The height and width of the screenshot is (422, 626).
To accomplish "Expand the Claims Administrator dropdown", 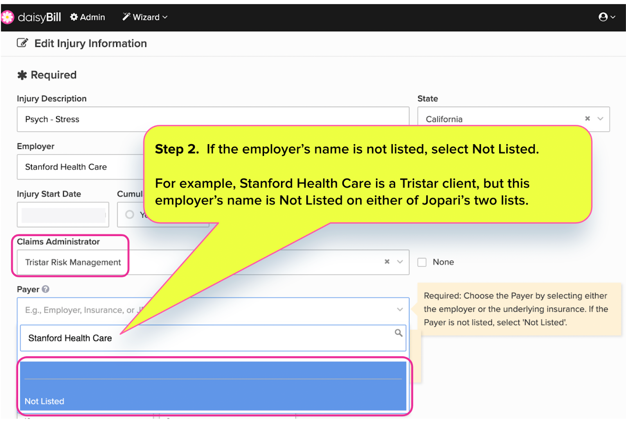I will pyautogui.click(x=400, y=262).
